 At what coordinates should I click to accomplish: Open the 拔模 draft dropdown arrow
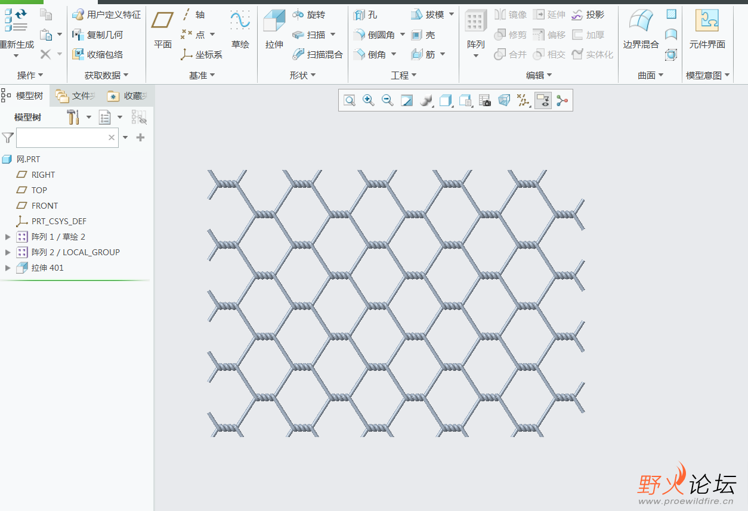click(452, 14)
